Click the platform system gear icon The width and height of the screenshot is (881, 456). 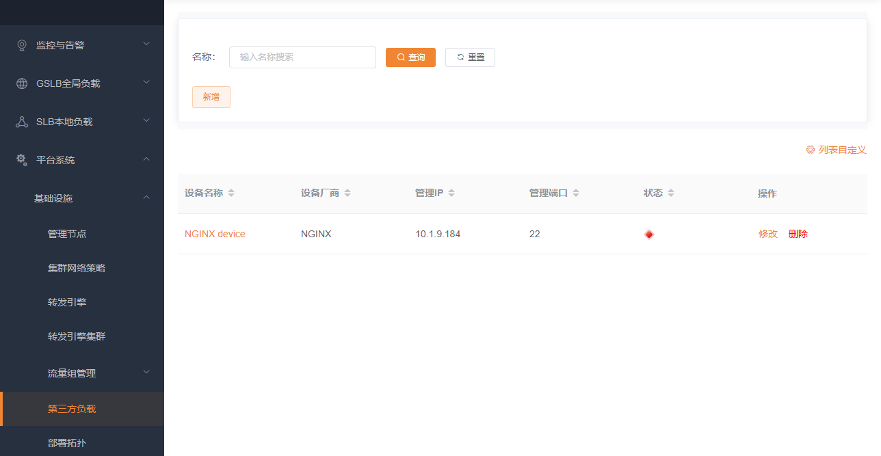point(22,160)
